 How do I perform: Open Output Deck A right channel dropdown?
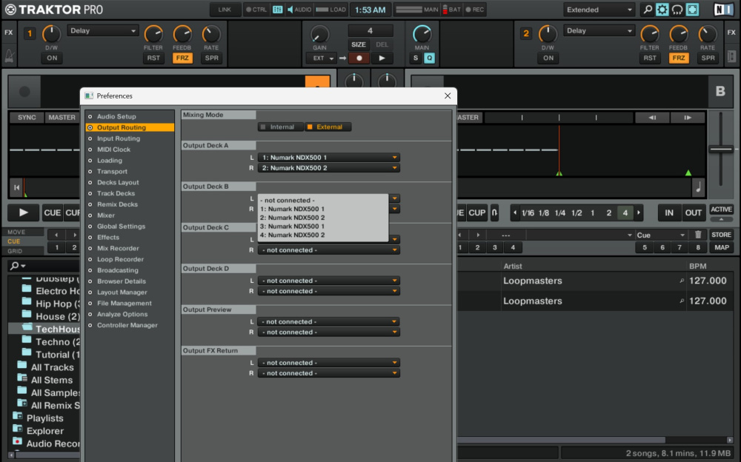point(329,168)
